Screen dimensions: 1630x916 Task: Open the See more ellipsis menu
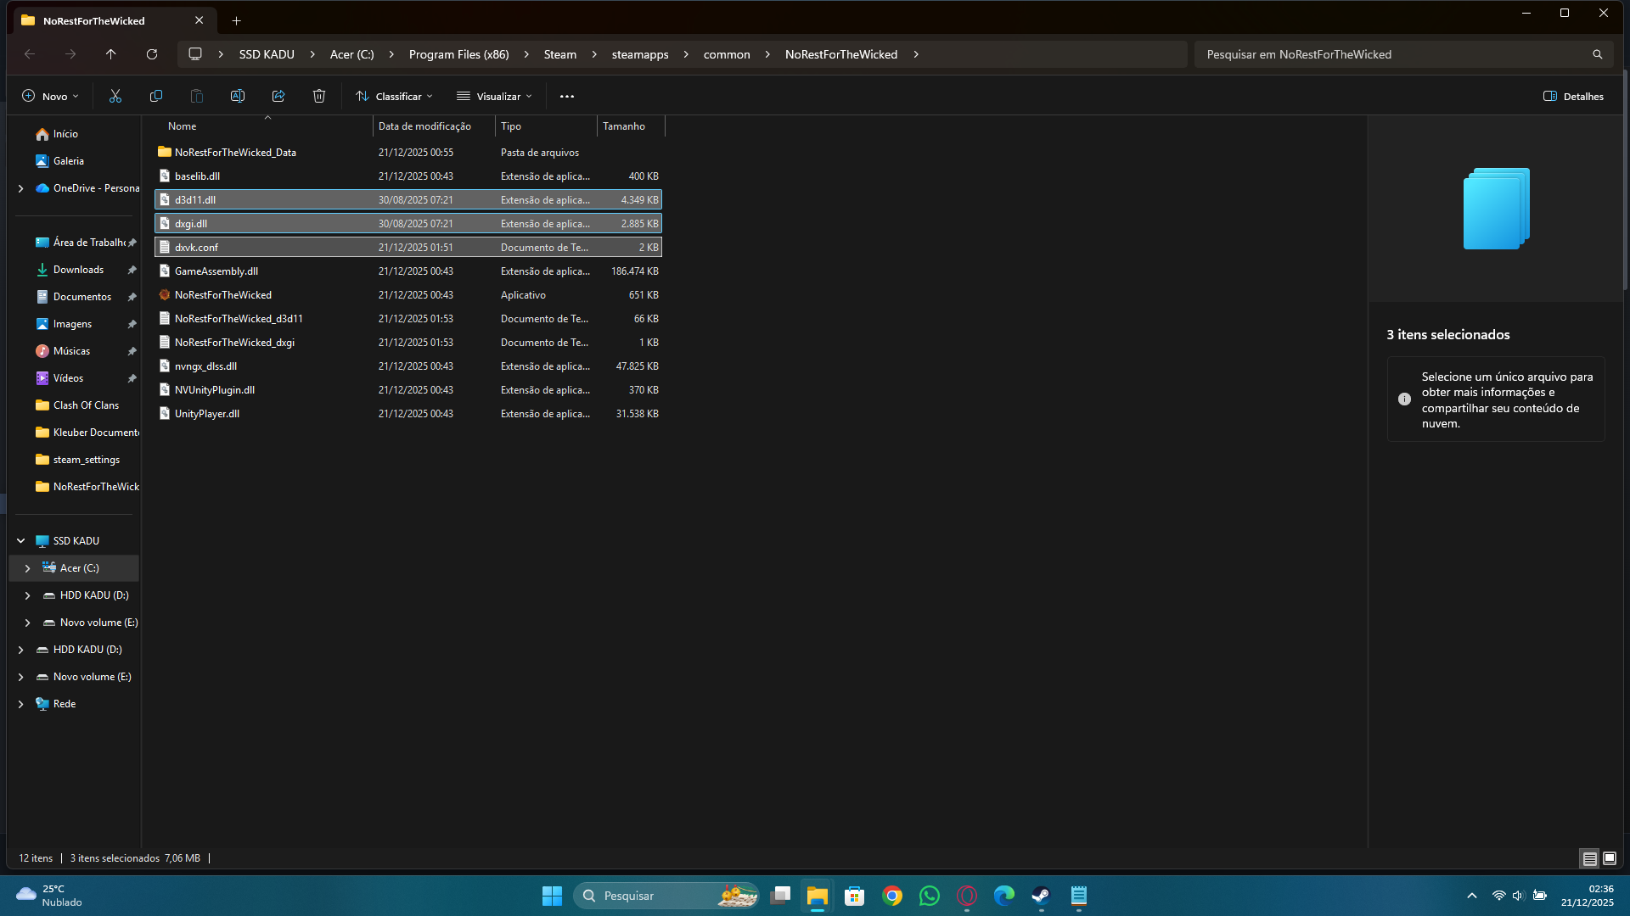pos(567,96)
